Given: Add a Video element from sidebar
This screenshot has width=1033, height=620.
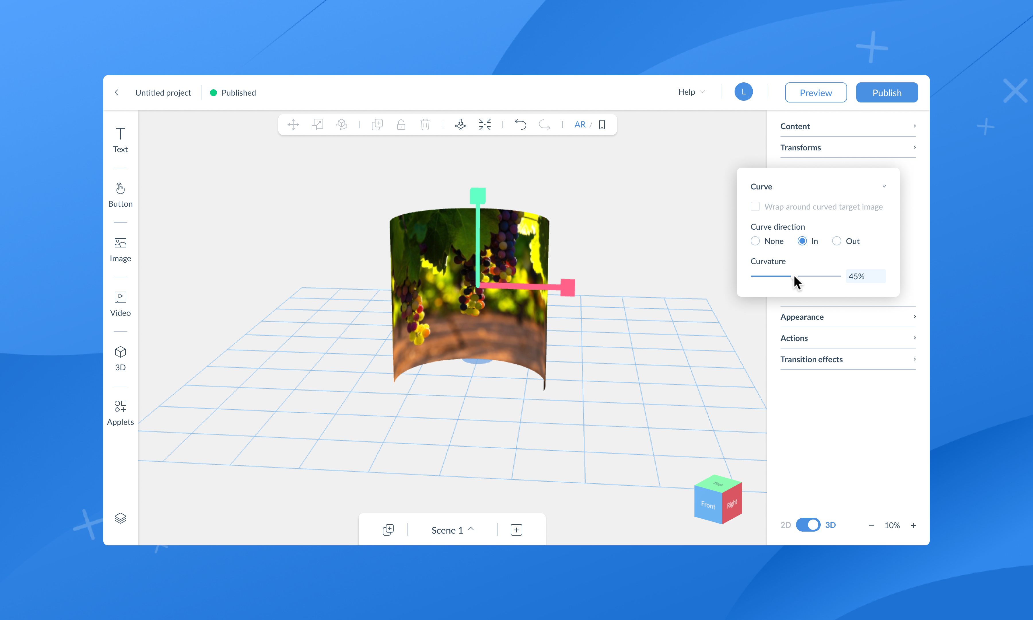Looking at the screenshot, I should [120, 304].
